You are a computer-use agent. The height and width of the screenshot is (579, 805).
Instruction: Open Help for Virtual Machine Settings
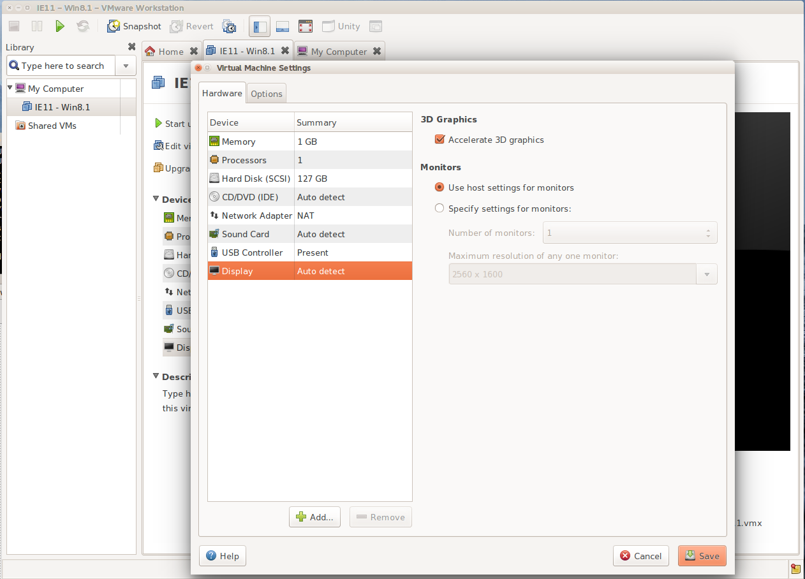click(223, 556)
